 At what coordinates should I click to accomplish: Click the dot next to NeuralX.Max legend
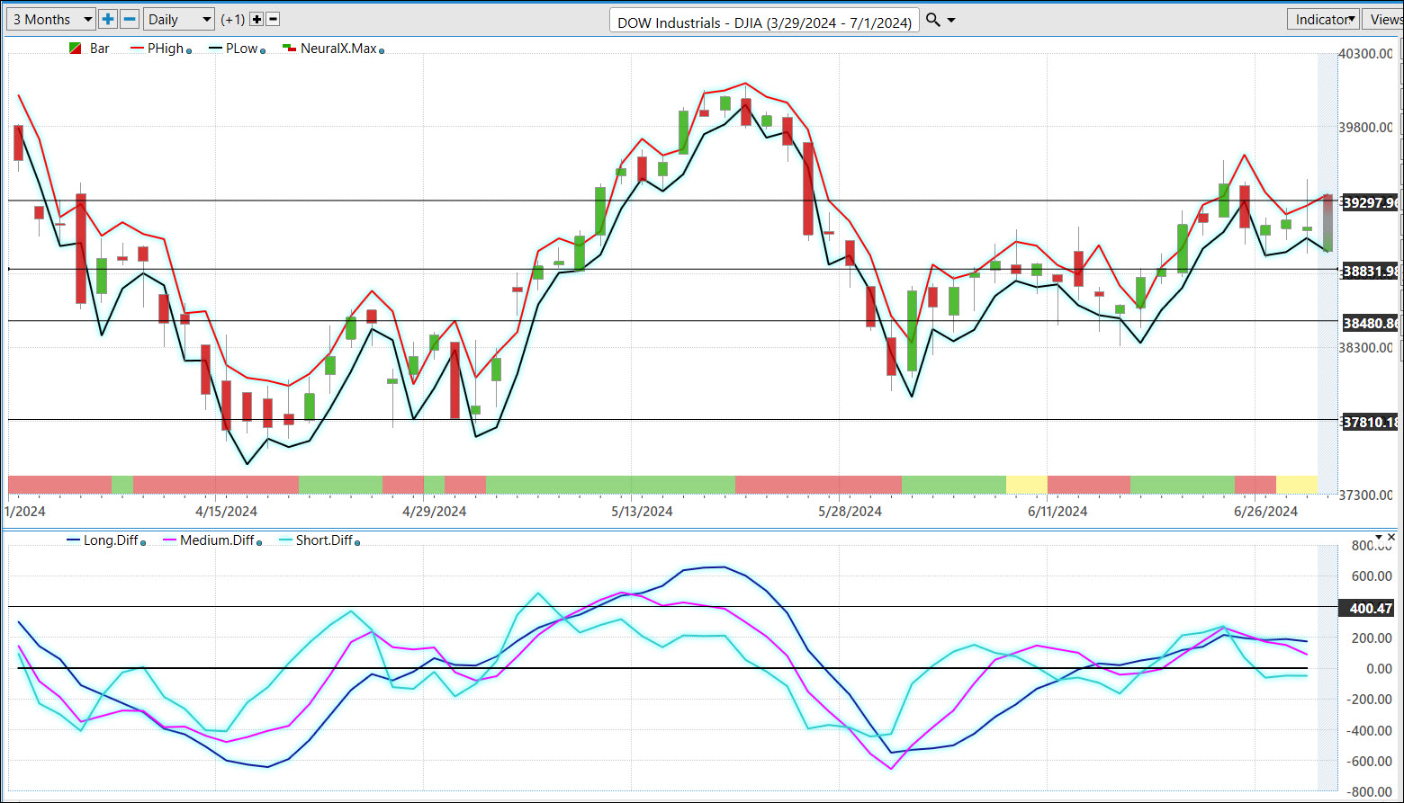point(382,51)
